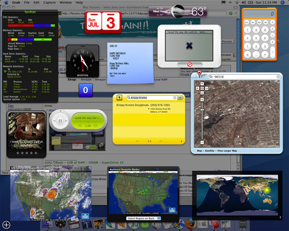Click the mc key on calculator
Viewport: 289px width, 231px height.
coord(259,22)
